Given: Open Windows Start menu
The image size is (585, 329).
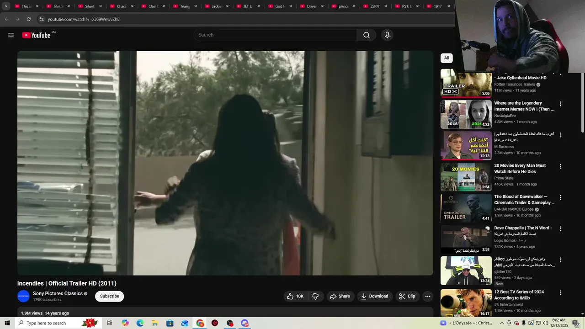Looking at the screenshot, I should pos(7,323).
